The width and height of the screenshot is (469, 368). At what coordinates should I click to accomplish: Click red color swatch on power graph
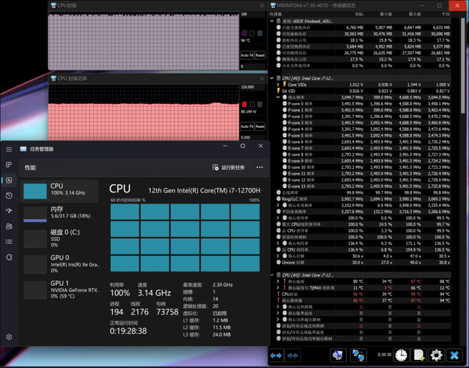(x=244, y=105)
